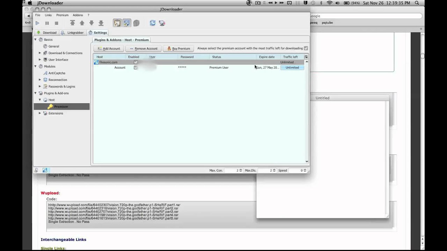Screen dimensions: 447x251
Task: Click the log icon in status bar
Action: 36,170
